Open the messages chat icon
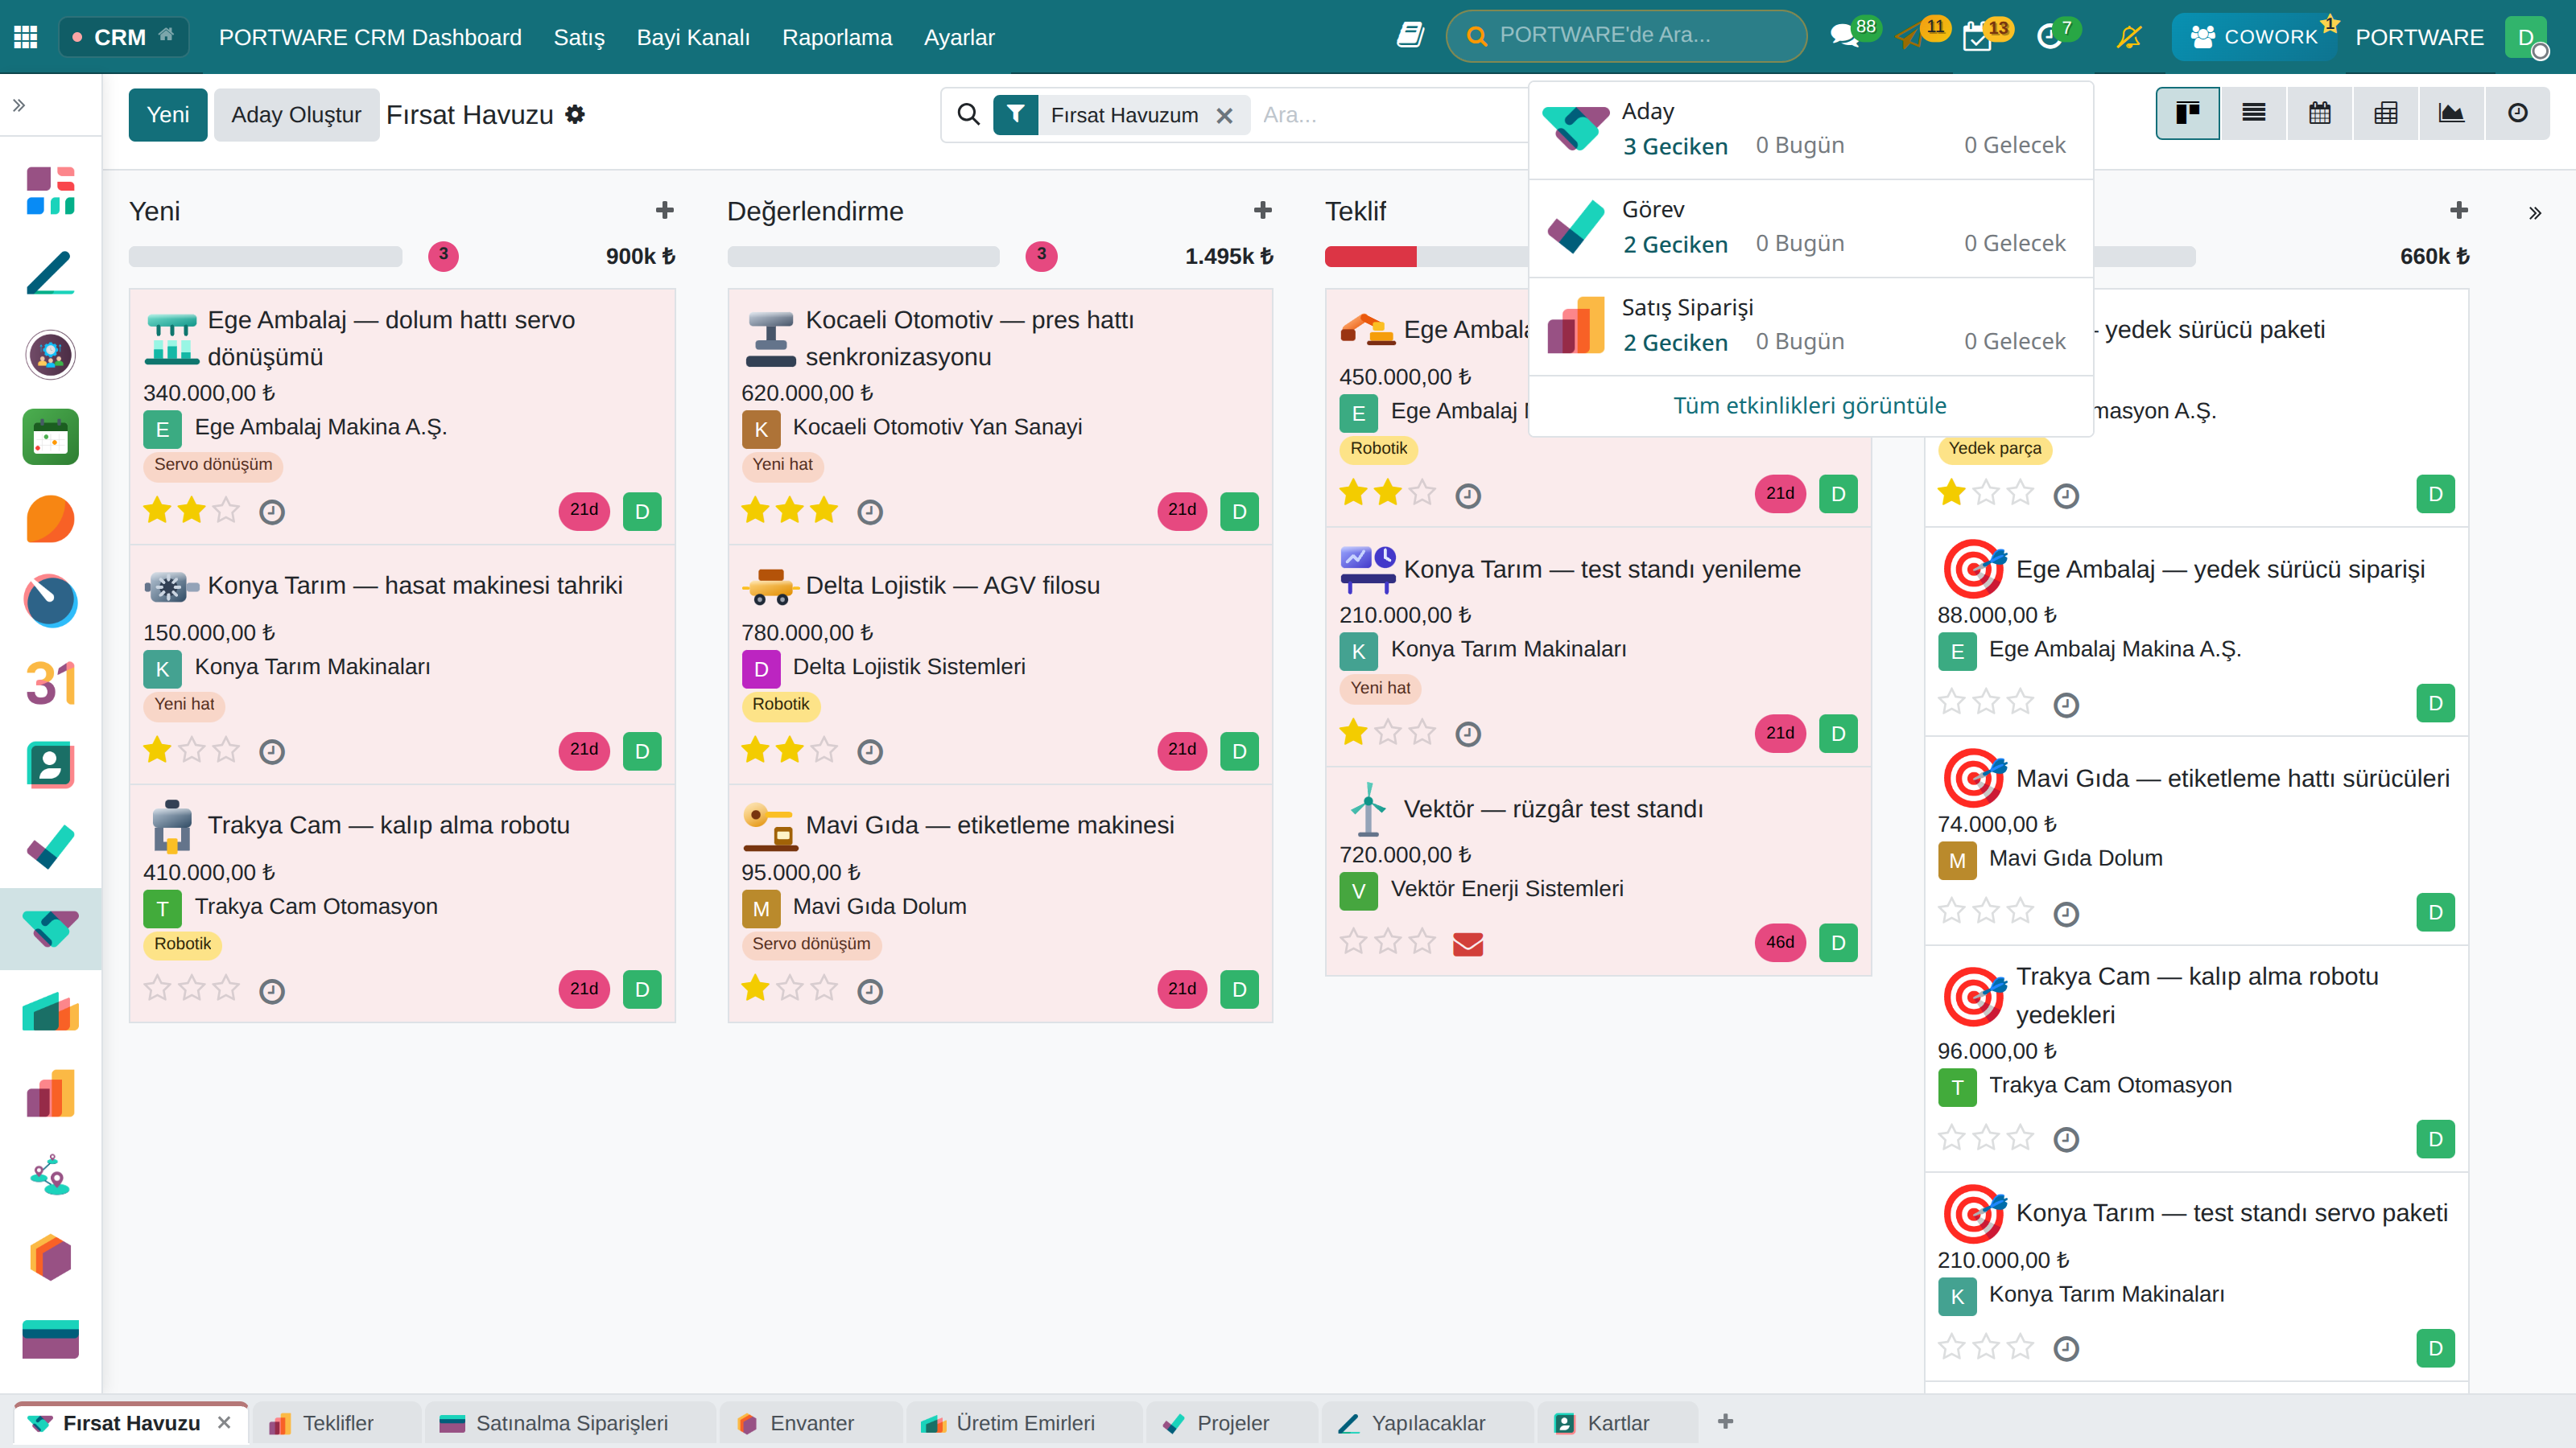Image resolution: width=2576 pixels, height=1448 pixels. 1844,37
